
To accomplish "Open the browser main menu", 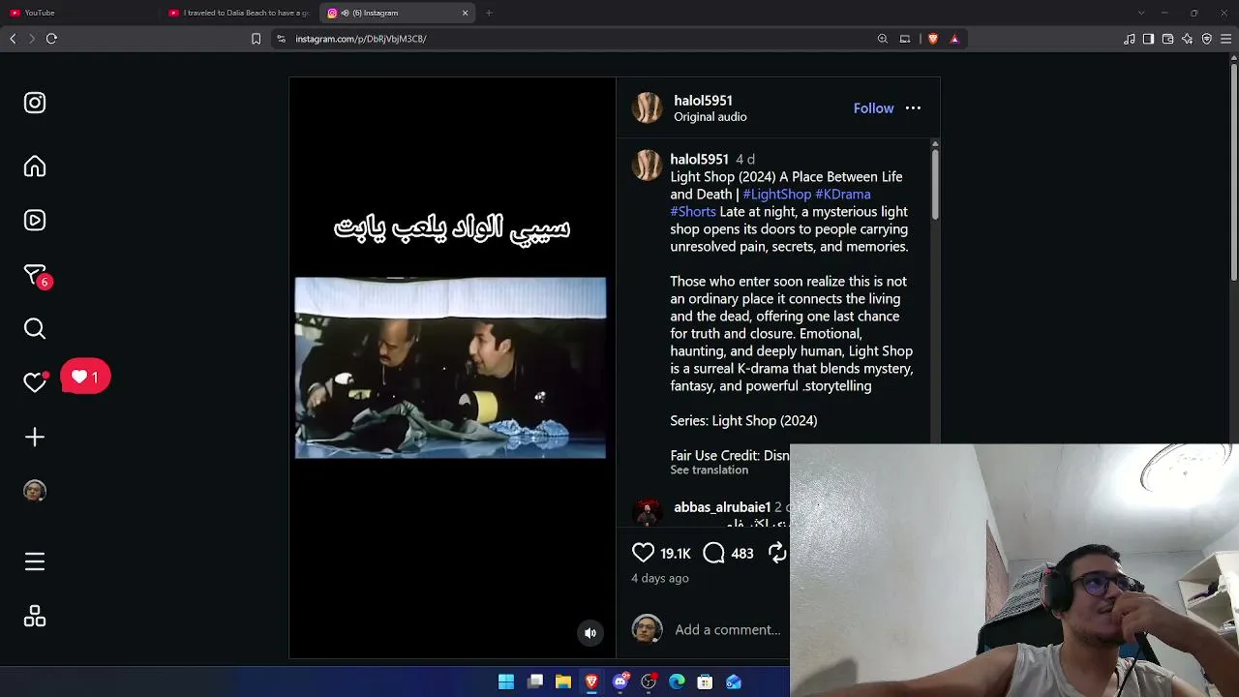I will pyautogui.click(x=1225, y=39).
